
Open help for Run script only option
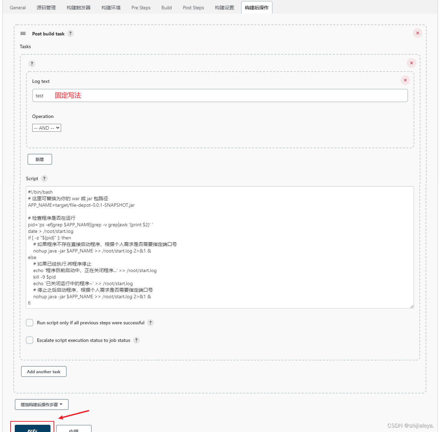tap(150, 323)
